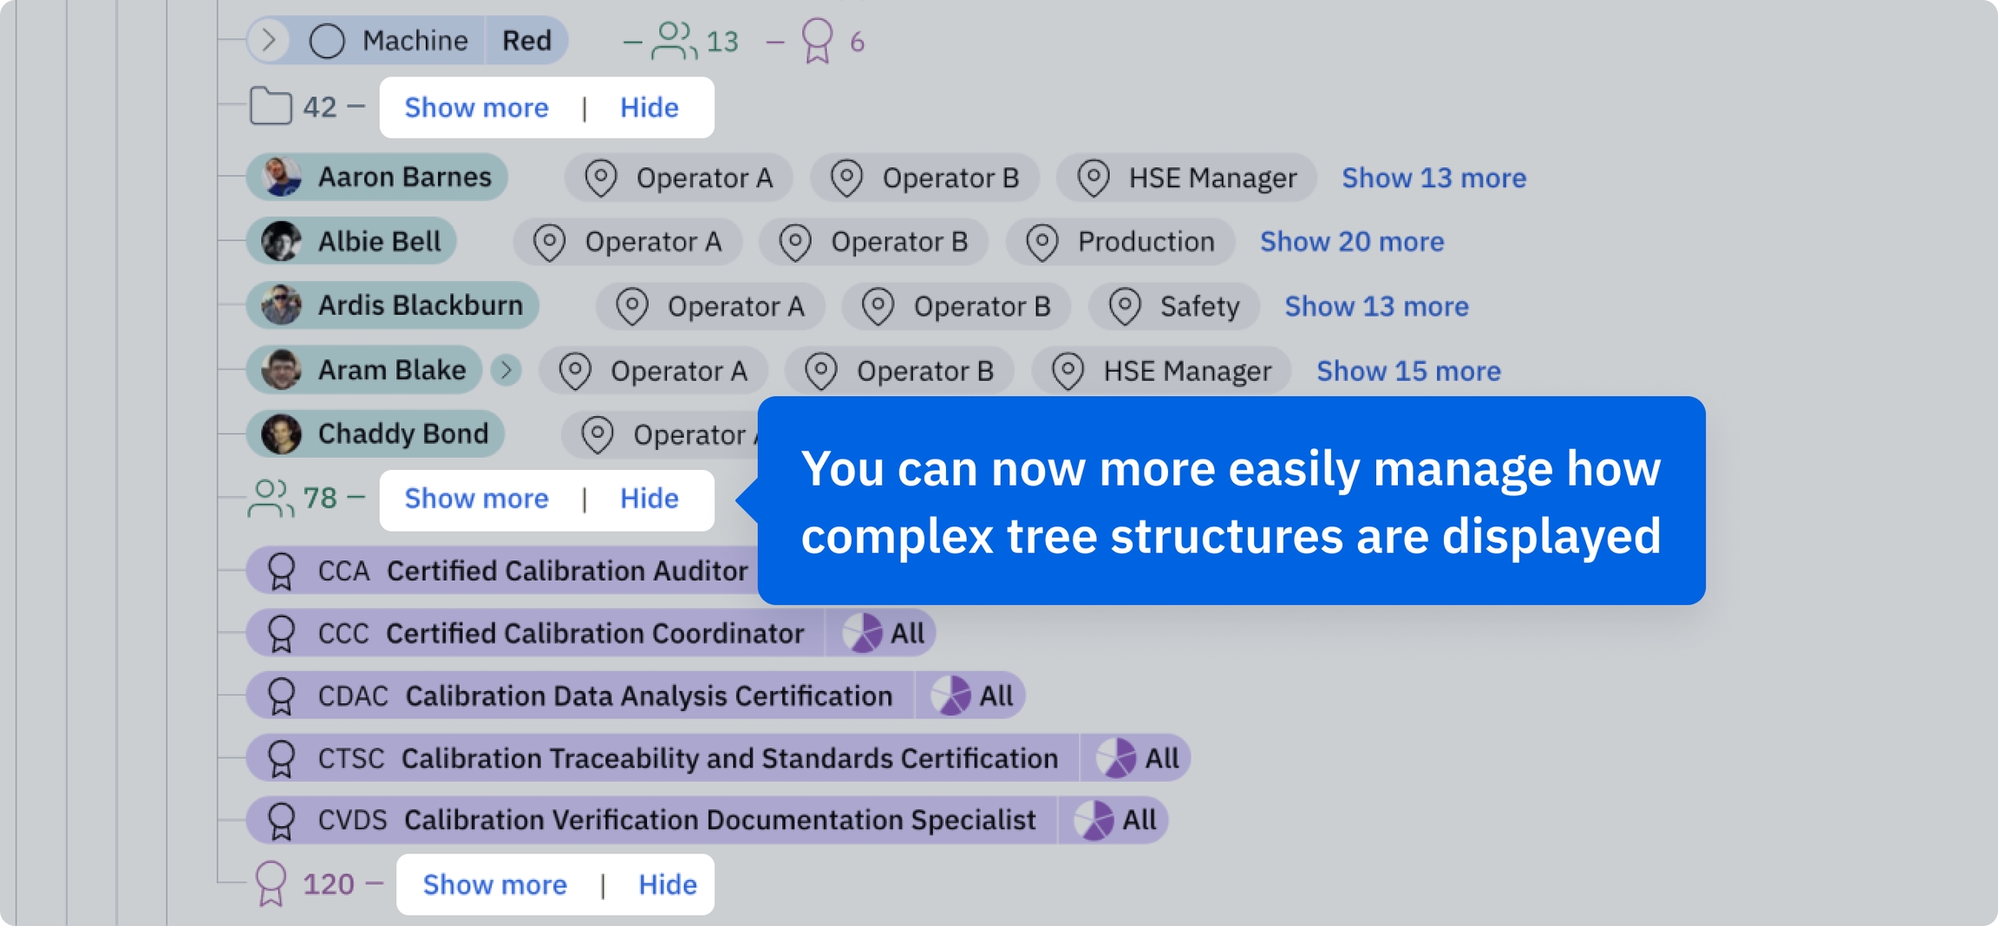
Task: Expand the Machine Red tree node
Action: coord(270,40)
